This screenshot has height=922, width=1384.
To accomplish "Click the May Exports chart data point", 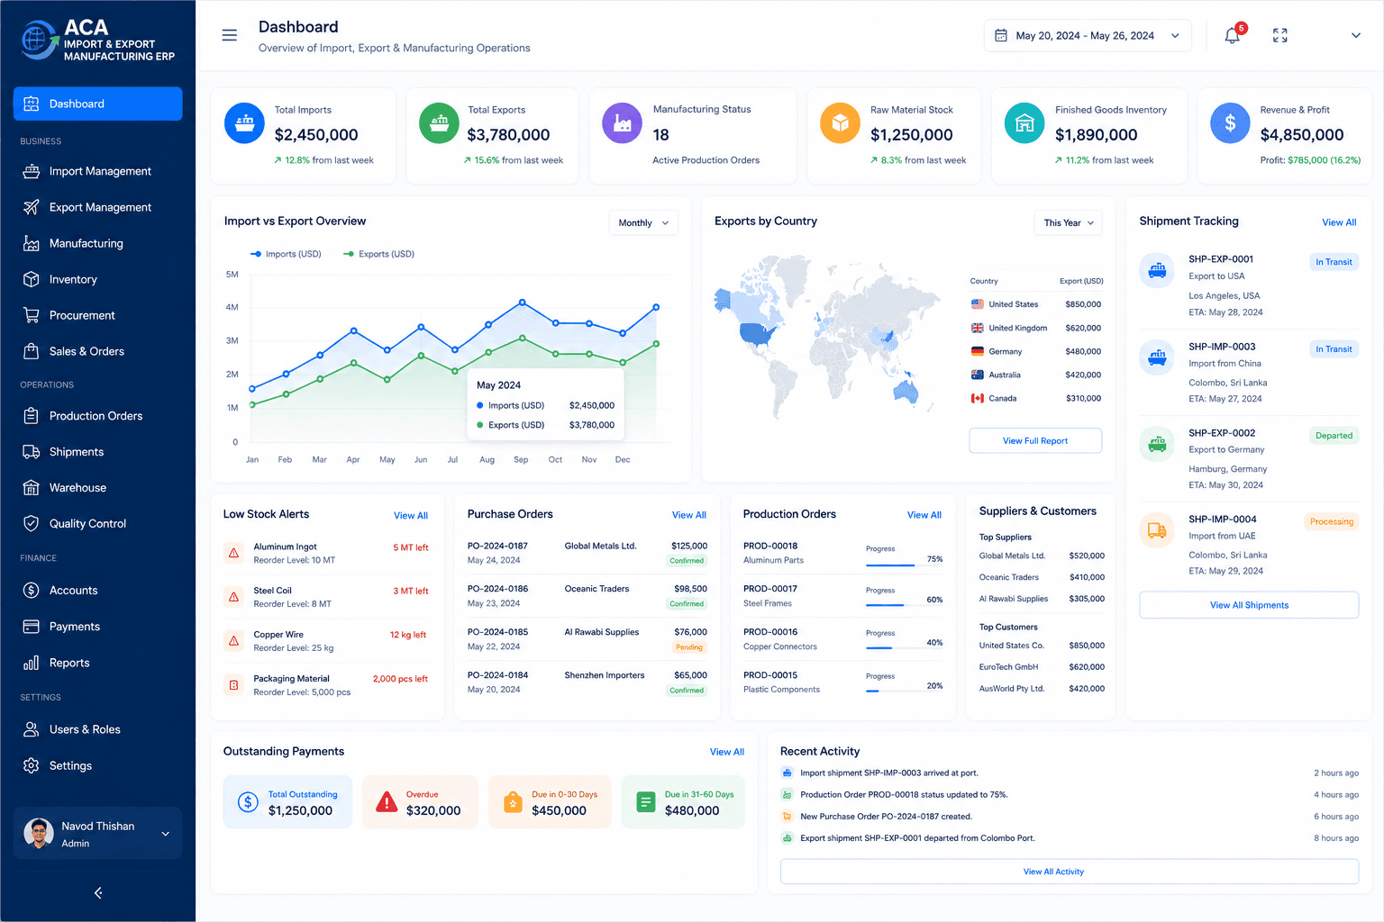I will click(x=387, y=380).
